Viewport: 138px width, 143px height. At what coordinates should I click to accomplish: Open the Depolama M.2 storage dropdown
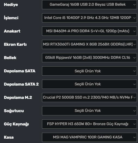(89, 97)
